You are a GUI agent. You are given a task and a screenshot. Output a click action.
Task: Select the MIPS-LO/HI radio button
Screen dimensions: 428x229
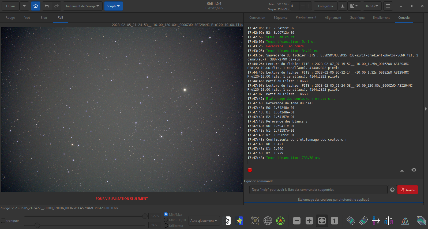point(166,220)
